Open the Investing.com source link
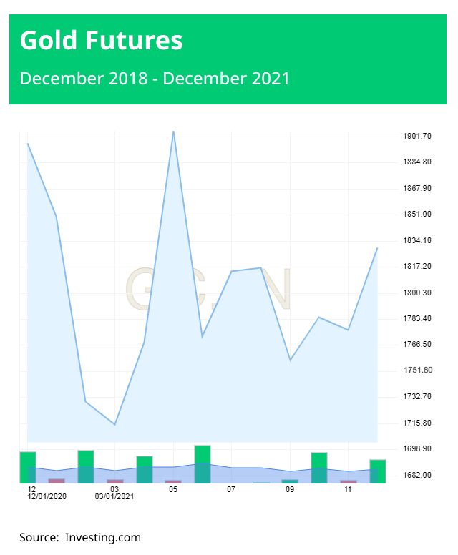 click(x=103, y=537)
